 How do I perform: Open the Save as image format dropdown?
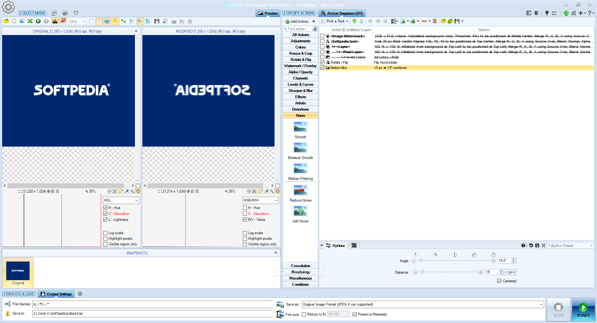423,304
